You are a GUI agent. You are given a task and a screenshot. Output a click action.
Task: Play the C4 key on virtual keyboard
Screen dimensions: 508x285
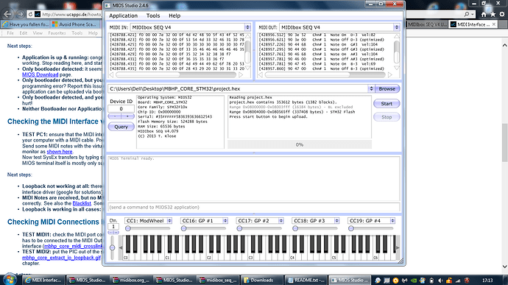tap(292, 257)
